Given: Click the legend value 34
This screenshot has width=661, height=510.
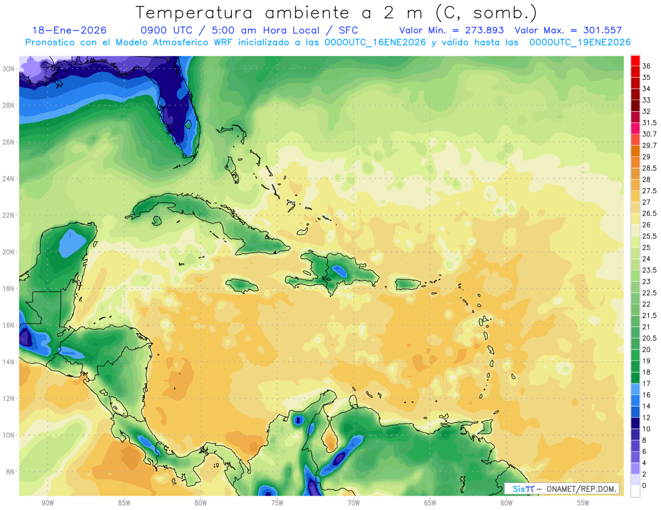Looking at the screenshot, I should (647, 89).
